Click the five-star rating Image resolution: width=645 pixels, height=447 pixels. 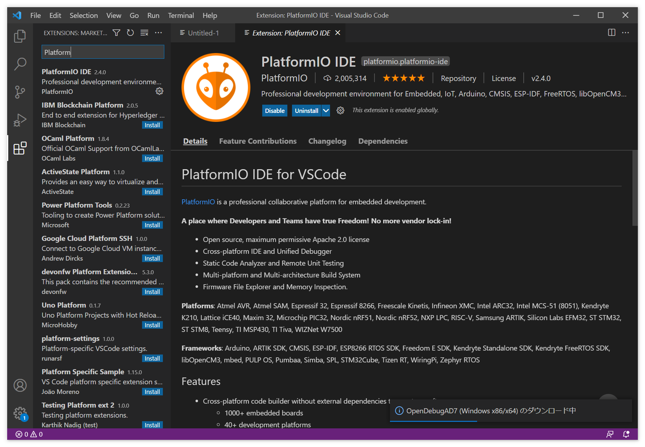pos(404,78)
